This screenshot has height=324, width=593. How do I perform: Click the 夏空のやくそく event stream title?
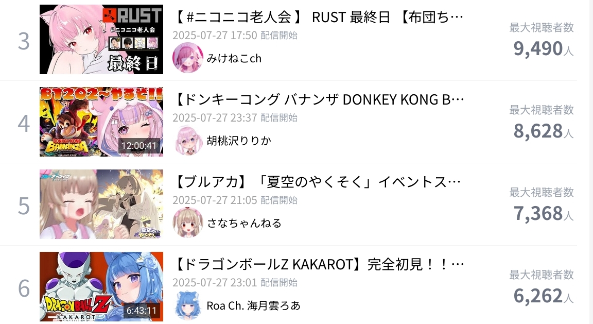pyautogui.click(x=317, y=182)
